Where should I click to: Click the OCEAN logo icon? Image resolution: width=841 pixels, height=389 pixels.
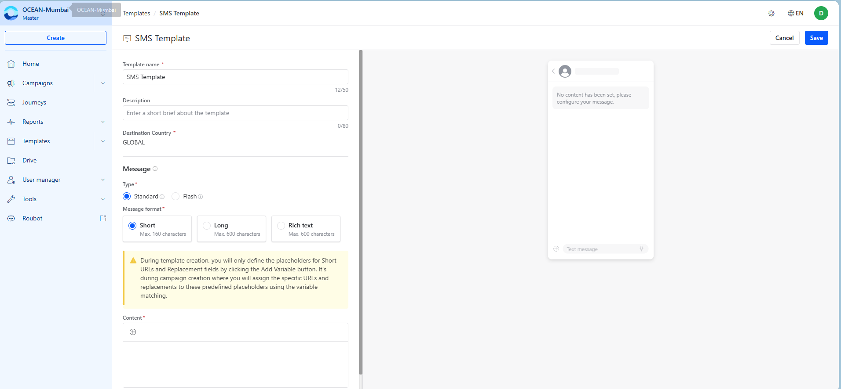[x=11, y=13]
